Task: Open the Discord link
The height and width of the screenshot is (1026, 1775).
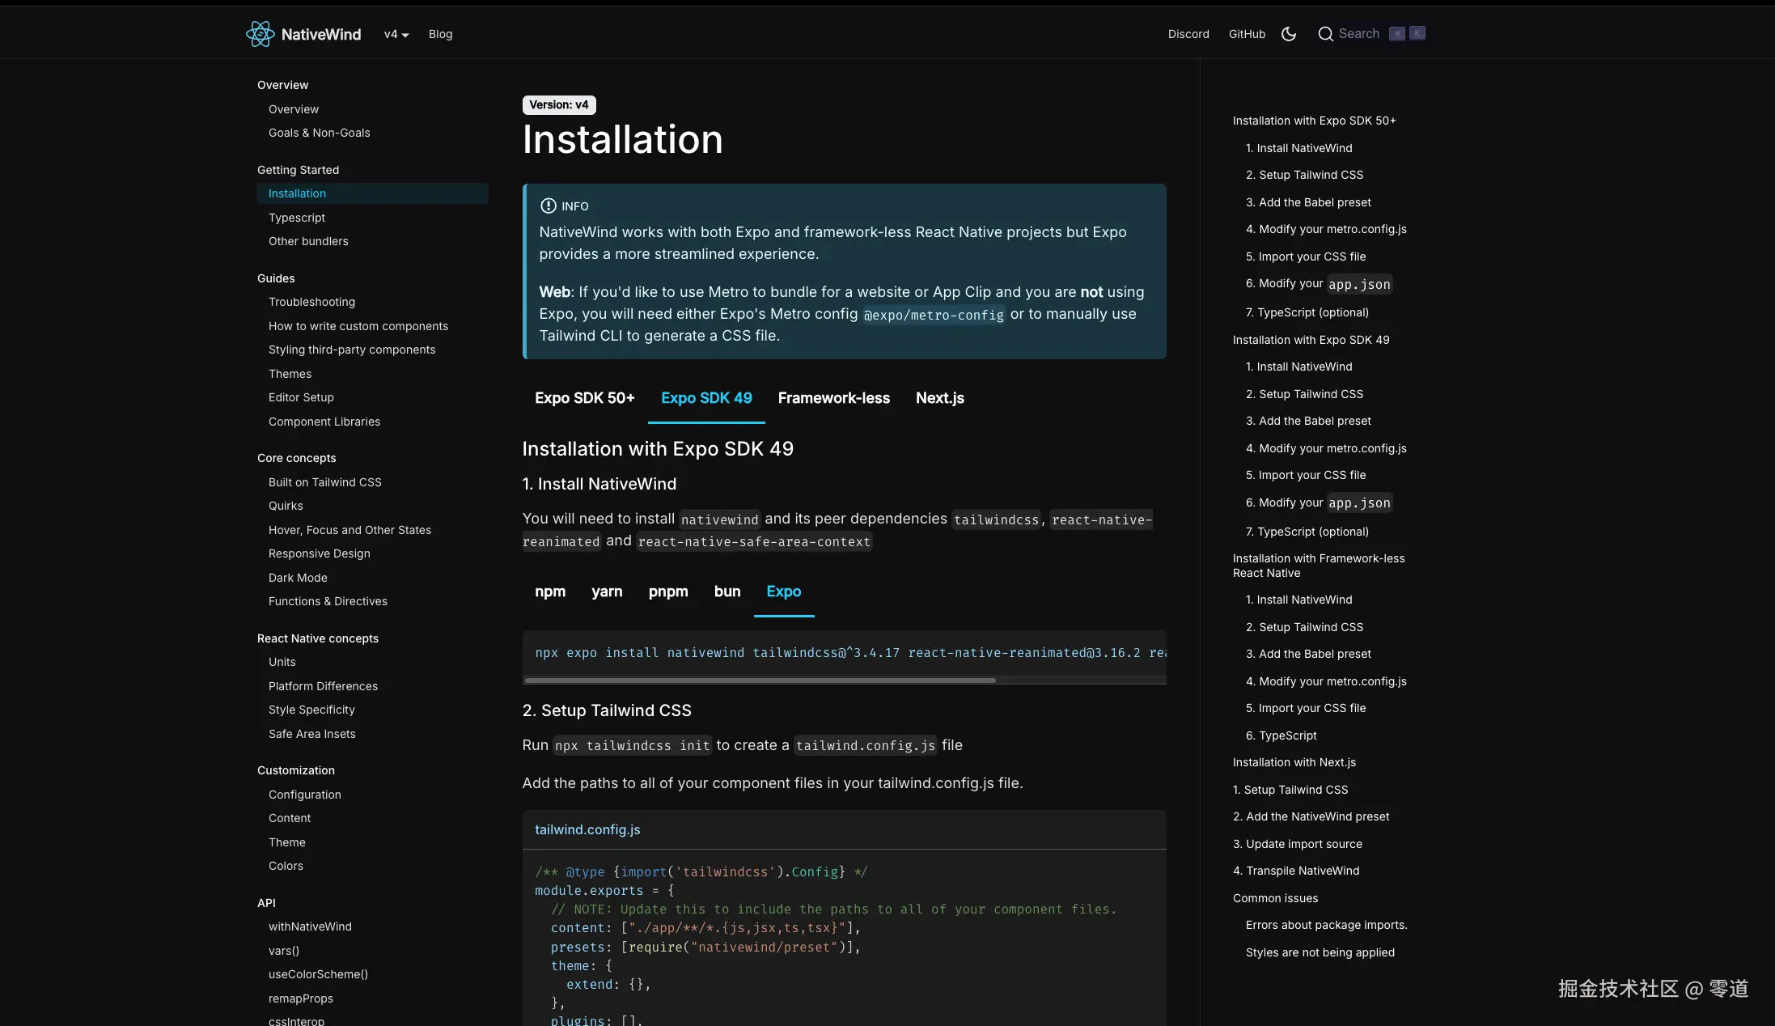Action: 1188,34
